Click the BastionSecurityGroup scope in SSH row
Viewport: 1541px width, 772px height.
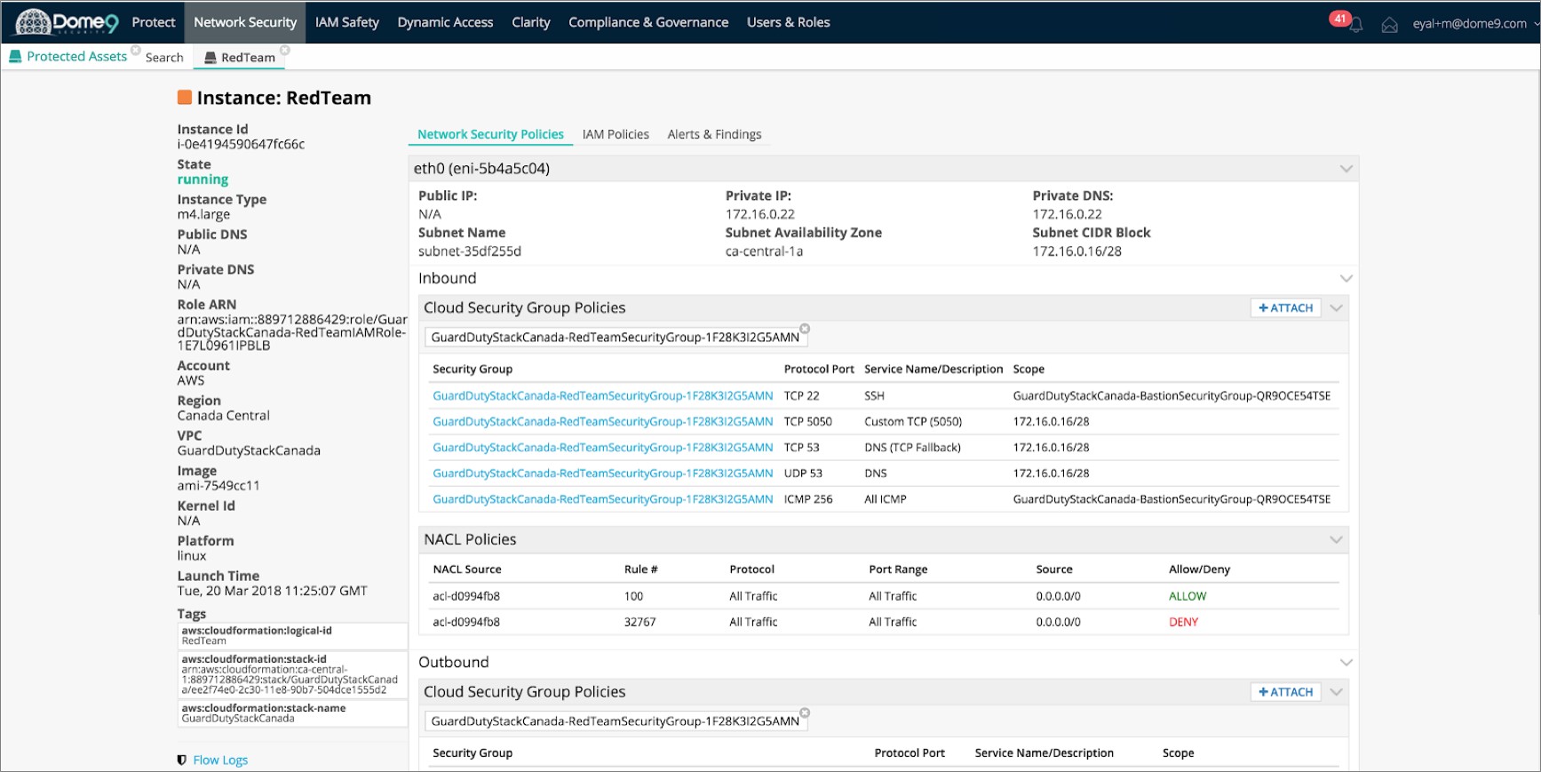pos(1172,396)
